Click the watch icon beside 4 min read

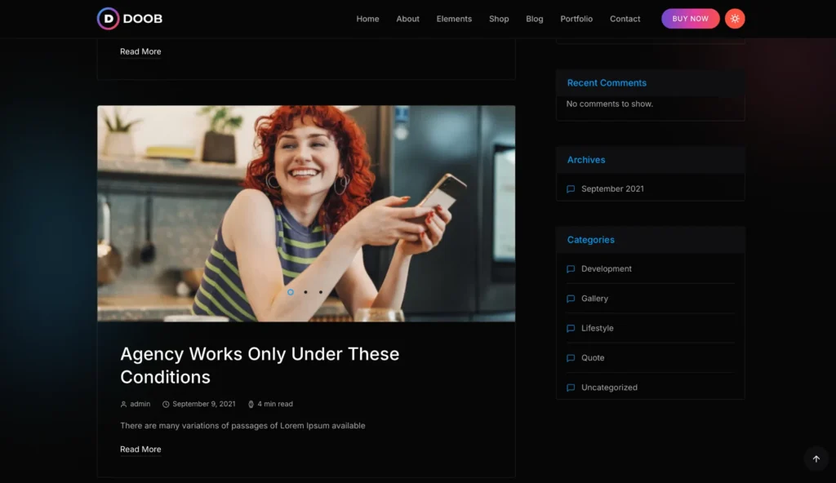[251, 404]
